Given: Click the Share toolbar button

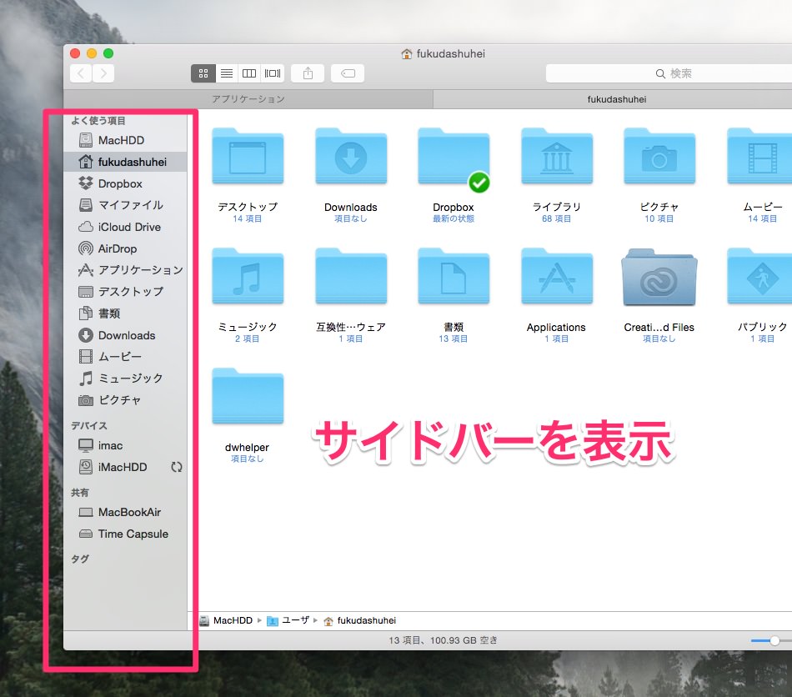Looking at the screenshot, I should click(x=308, y=73).
